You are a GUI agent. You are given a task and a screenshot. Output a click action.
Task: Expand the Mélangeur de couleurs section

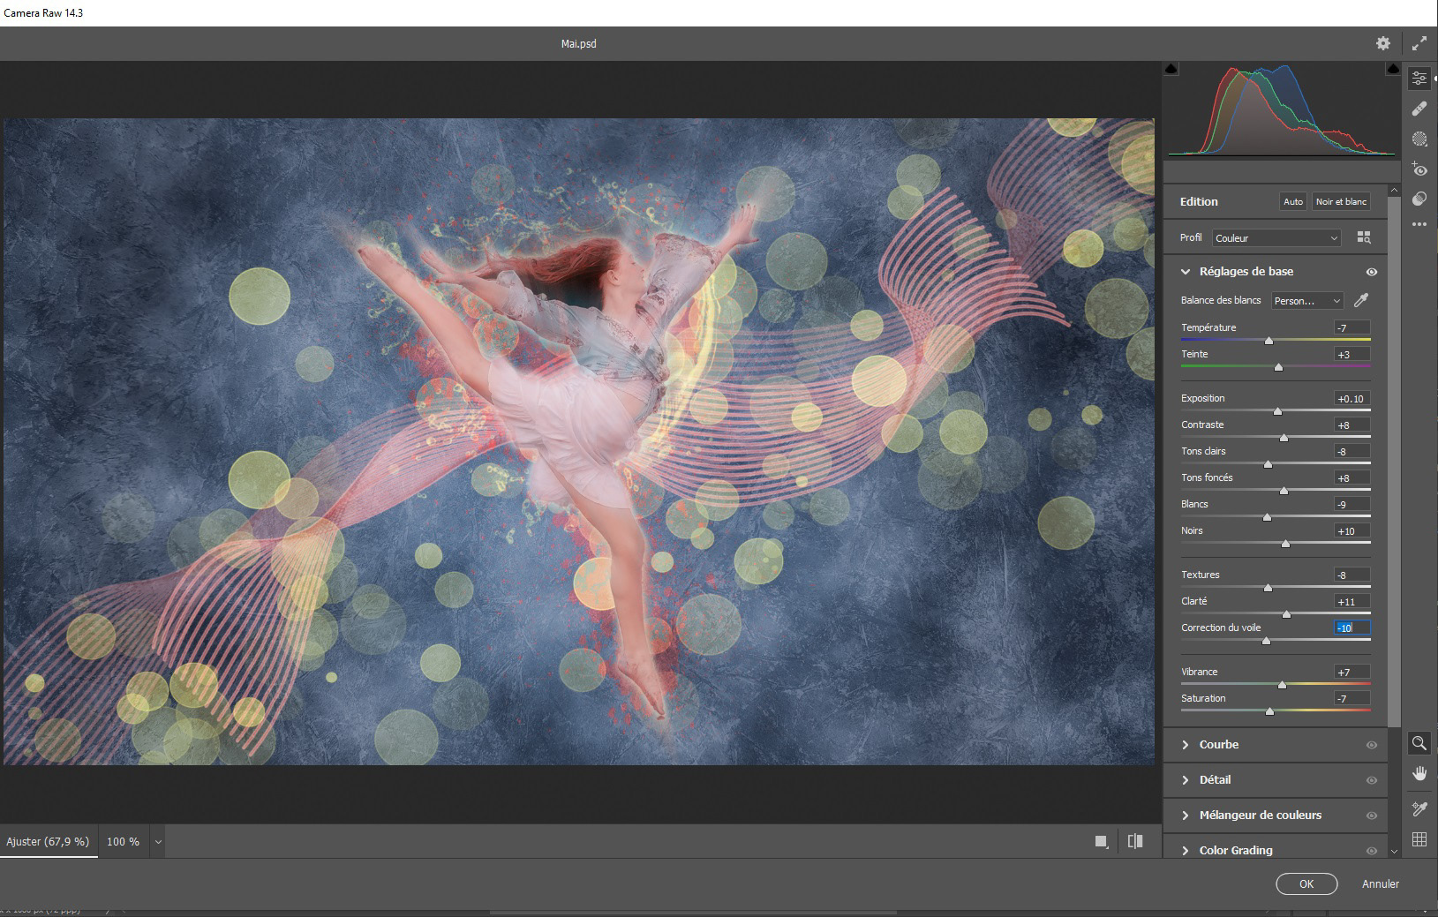coord(1186,816)
